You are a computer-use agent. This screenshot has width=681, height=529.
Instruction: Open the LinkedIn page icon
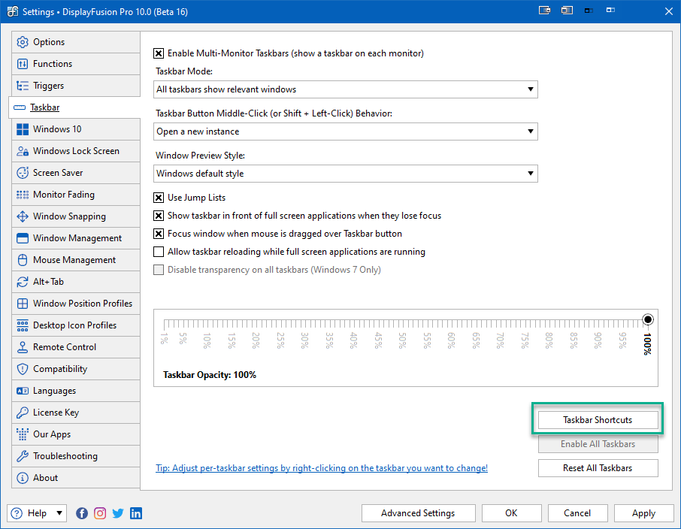pyautogui.click(x=136, y=513)
